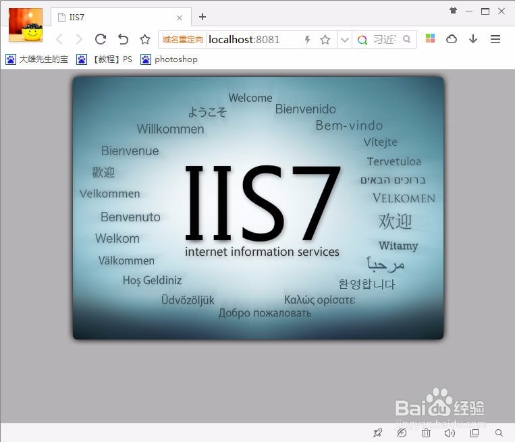Image resolution: width=515 pixels, height=442 pixels.
Task: Expand the address bar dropdown arrow
Action: pyautogui.click(x=344, y=40)
